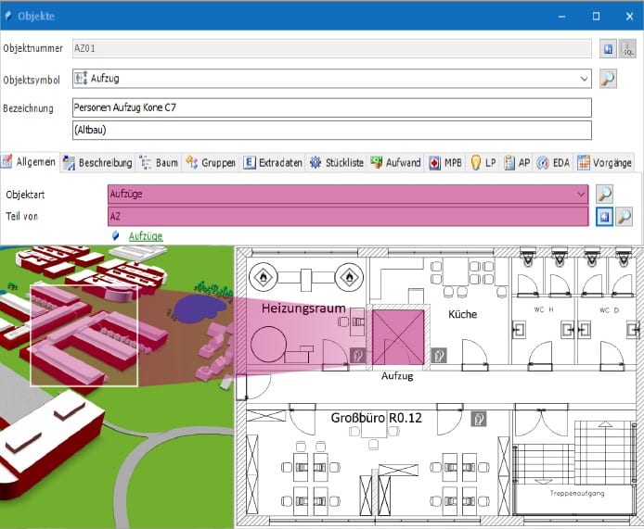Open the Vorgänge tab
The image size is (644, 529).
(605, 162)
